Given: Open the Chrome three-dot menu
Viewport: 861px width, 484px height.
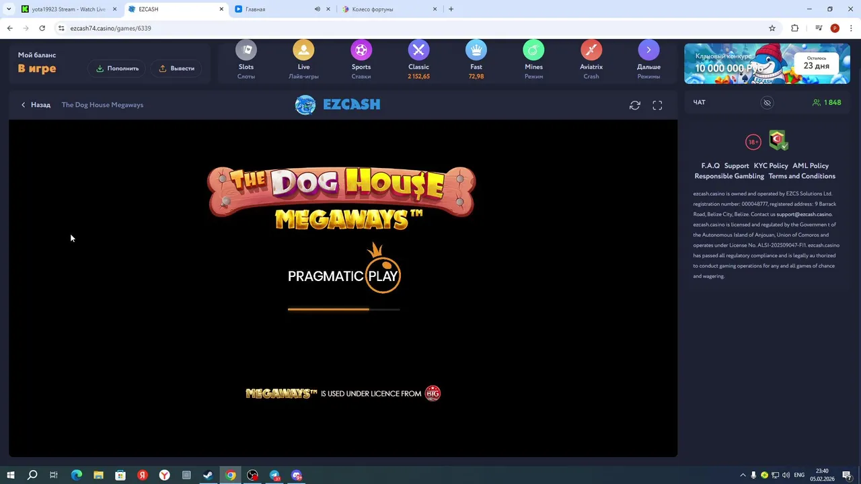Looking at the screenshot, I should 851,28.
